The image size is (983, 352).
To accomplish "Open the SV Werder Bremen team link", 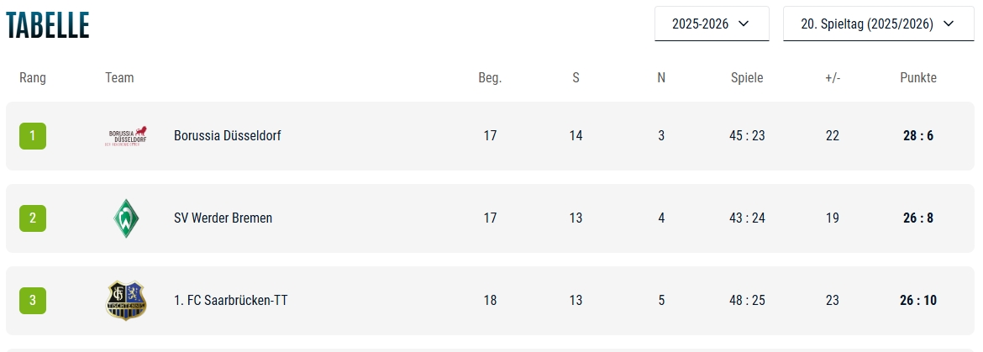I will [223, 218].
